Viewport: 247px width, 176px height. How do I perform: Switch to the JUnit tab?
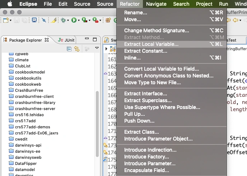pos(66,40)
